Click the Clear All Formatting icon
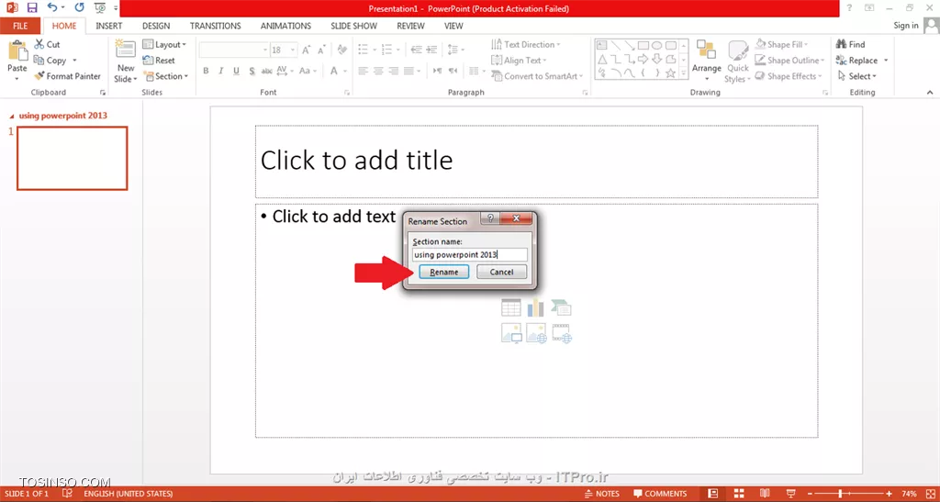940x502 pixels. pyautogui.click(x=341, y=50)
